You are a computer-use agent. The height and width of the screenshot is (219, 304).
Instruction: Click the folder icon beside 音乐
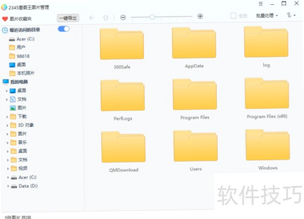[13, 143]
